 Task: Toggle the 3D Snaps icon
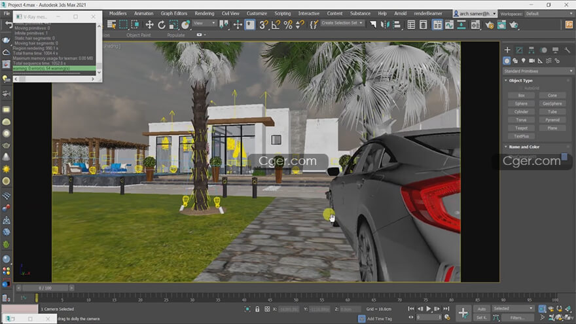click(x=263, y=25)
